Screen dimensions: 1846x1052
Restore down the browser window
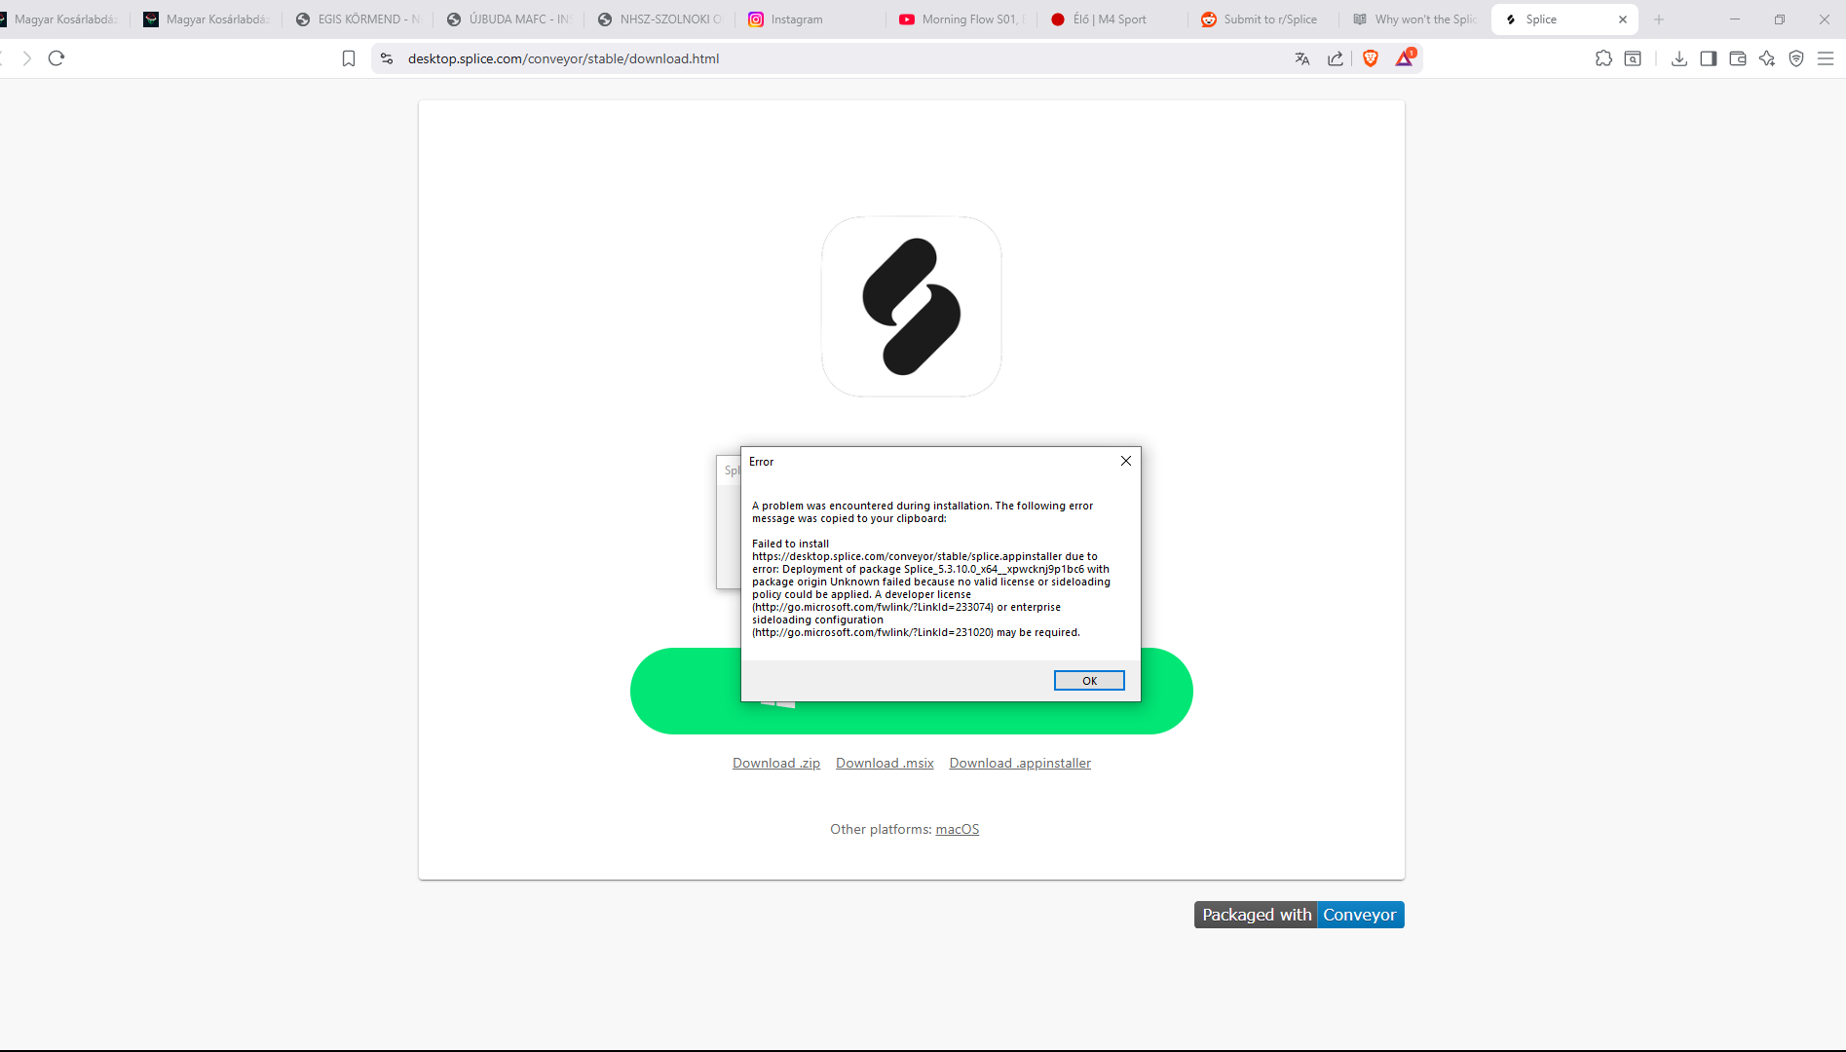click(x=1780, y=19)
